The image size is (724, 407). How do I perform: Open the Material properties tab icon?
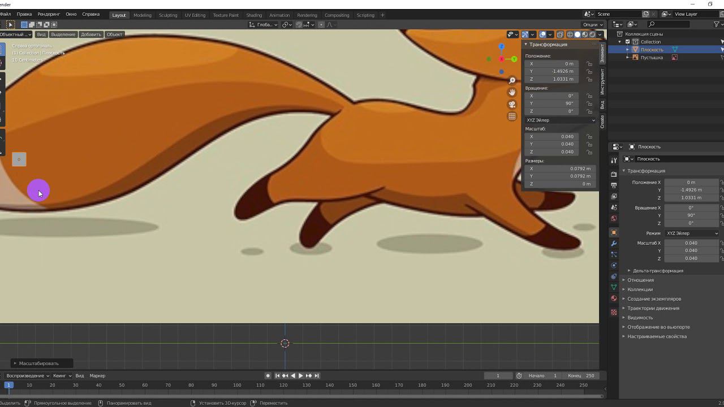[x=614, y=298]
